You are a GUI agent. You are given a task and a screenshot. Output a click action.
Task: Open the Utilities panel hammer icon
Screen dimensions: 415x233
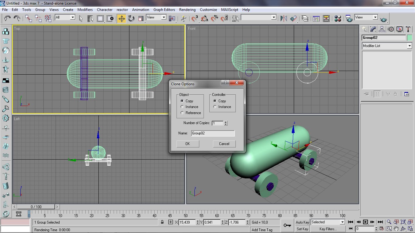tap(407, 29)
